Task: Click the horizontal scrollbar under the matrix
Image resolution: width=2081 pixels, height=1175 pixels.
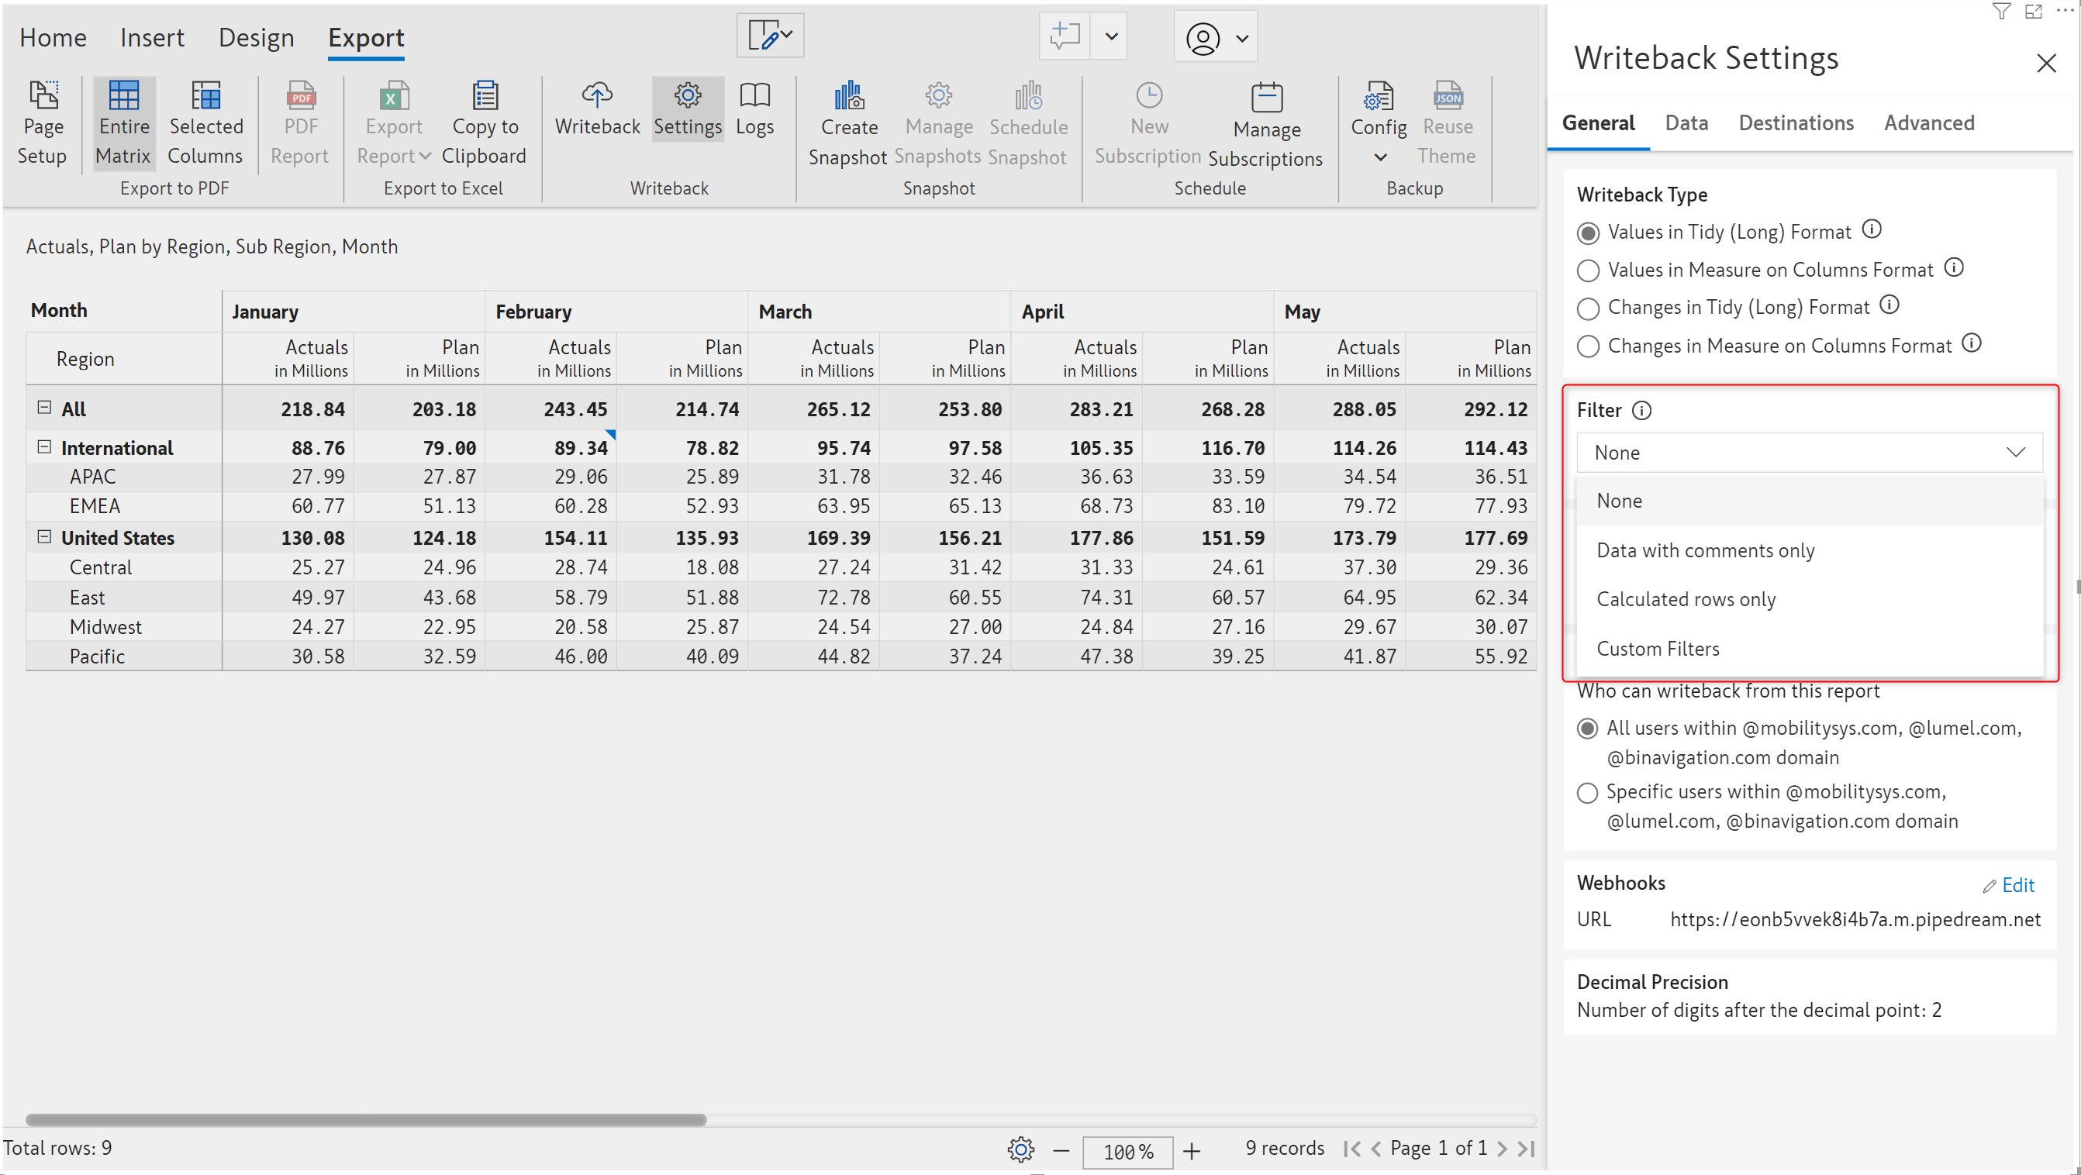Action: coord(365,1120)
